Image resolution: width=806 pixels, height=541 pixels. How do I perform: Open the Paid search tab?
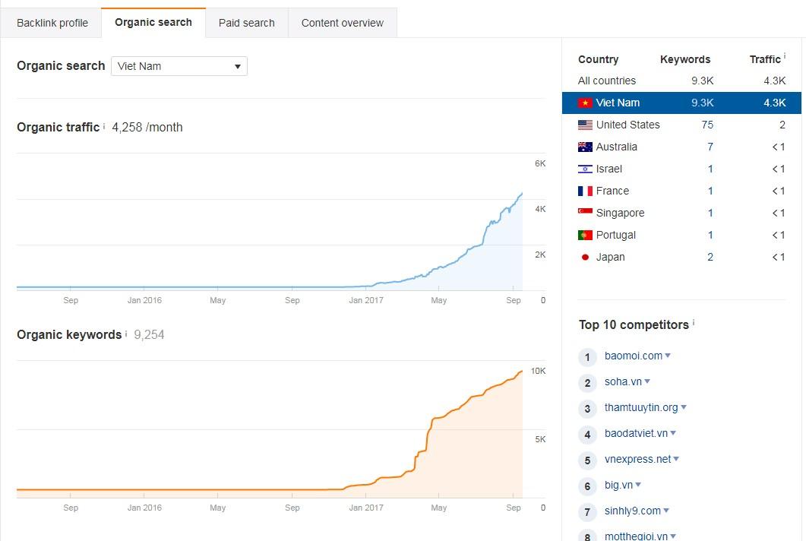[247, 23]
